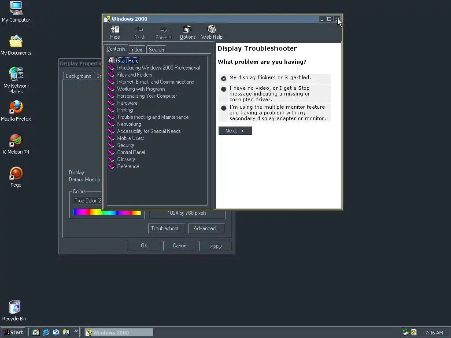Click the color spectrum bar under Colors

click(x=107, y=213)
